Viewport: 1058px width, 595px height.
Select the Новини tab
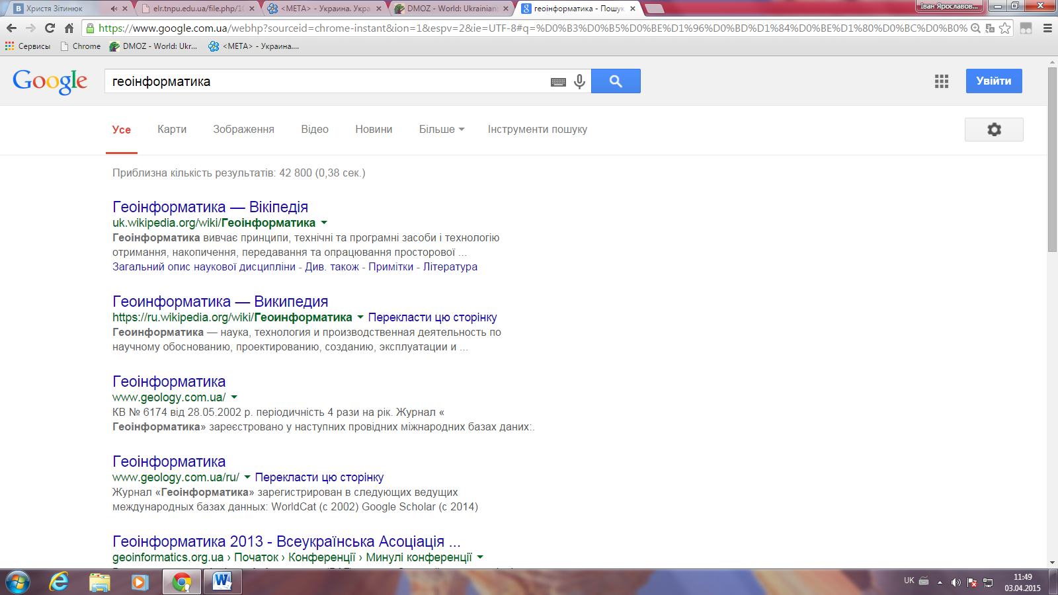(x=374, y=130)
